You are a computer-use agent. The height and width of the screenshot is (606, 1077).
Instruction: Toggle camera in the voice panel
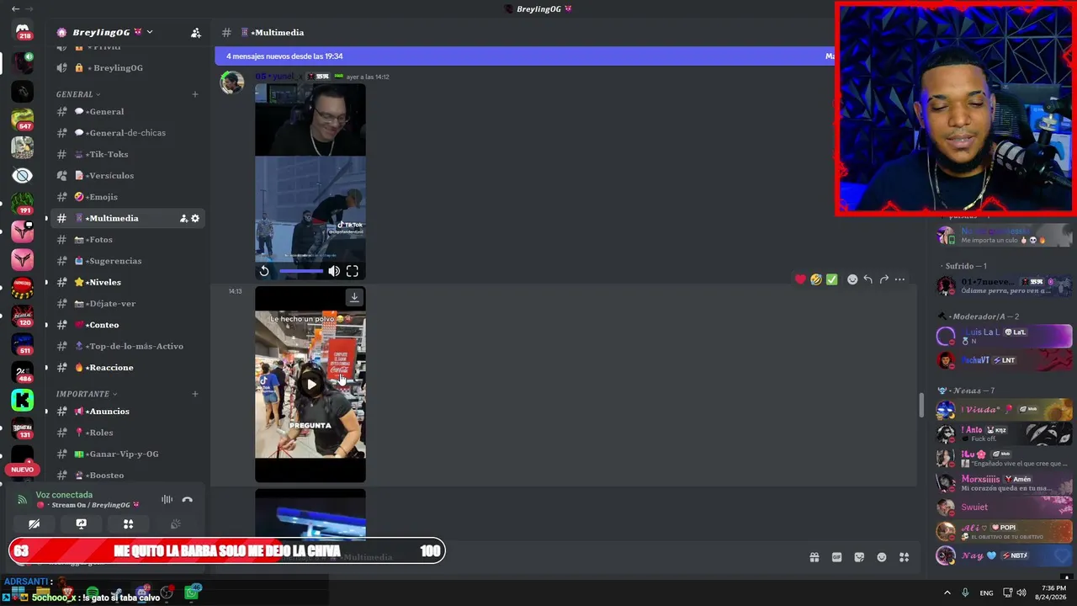(34, 524)
